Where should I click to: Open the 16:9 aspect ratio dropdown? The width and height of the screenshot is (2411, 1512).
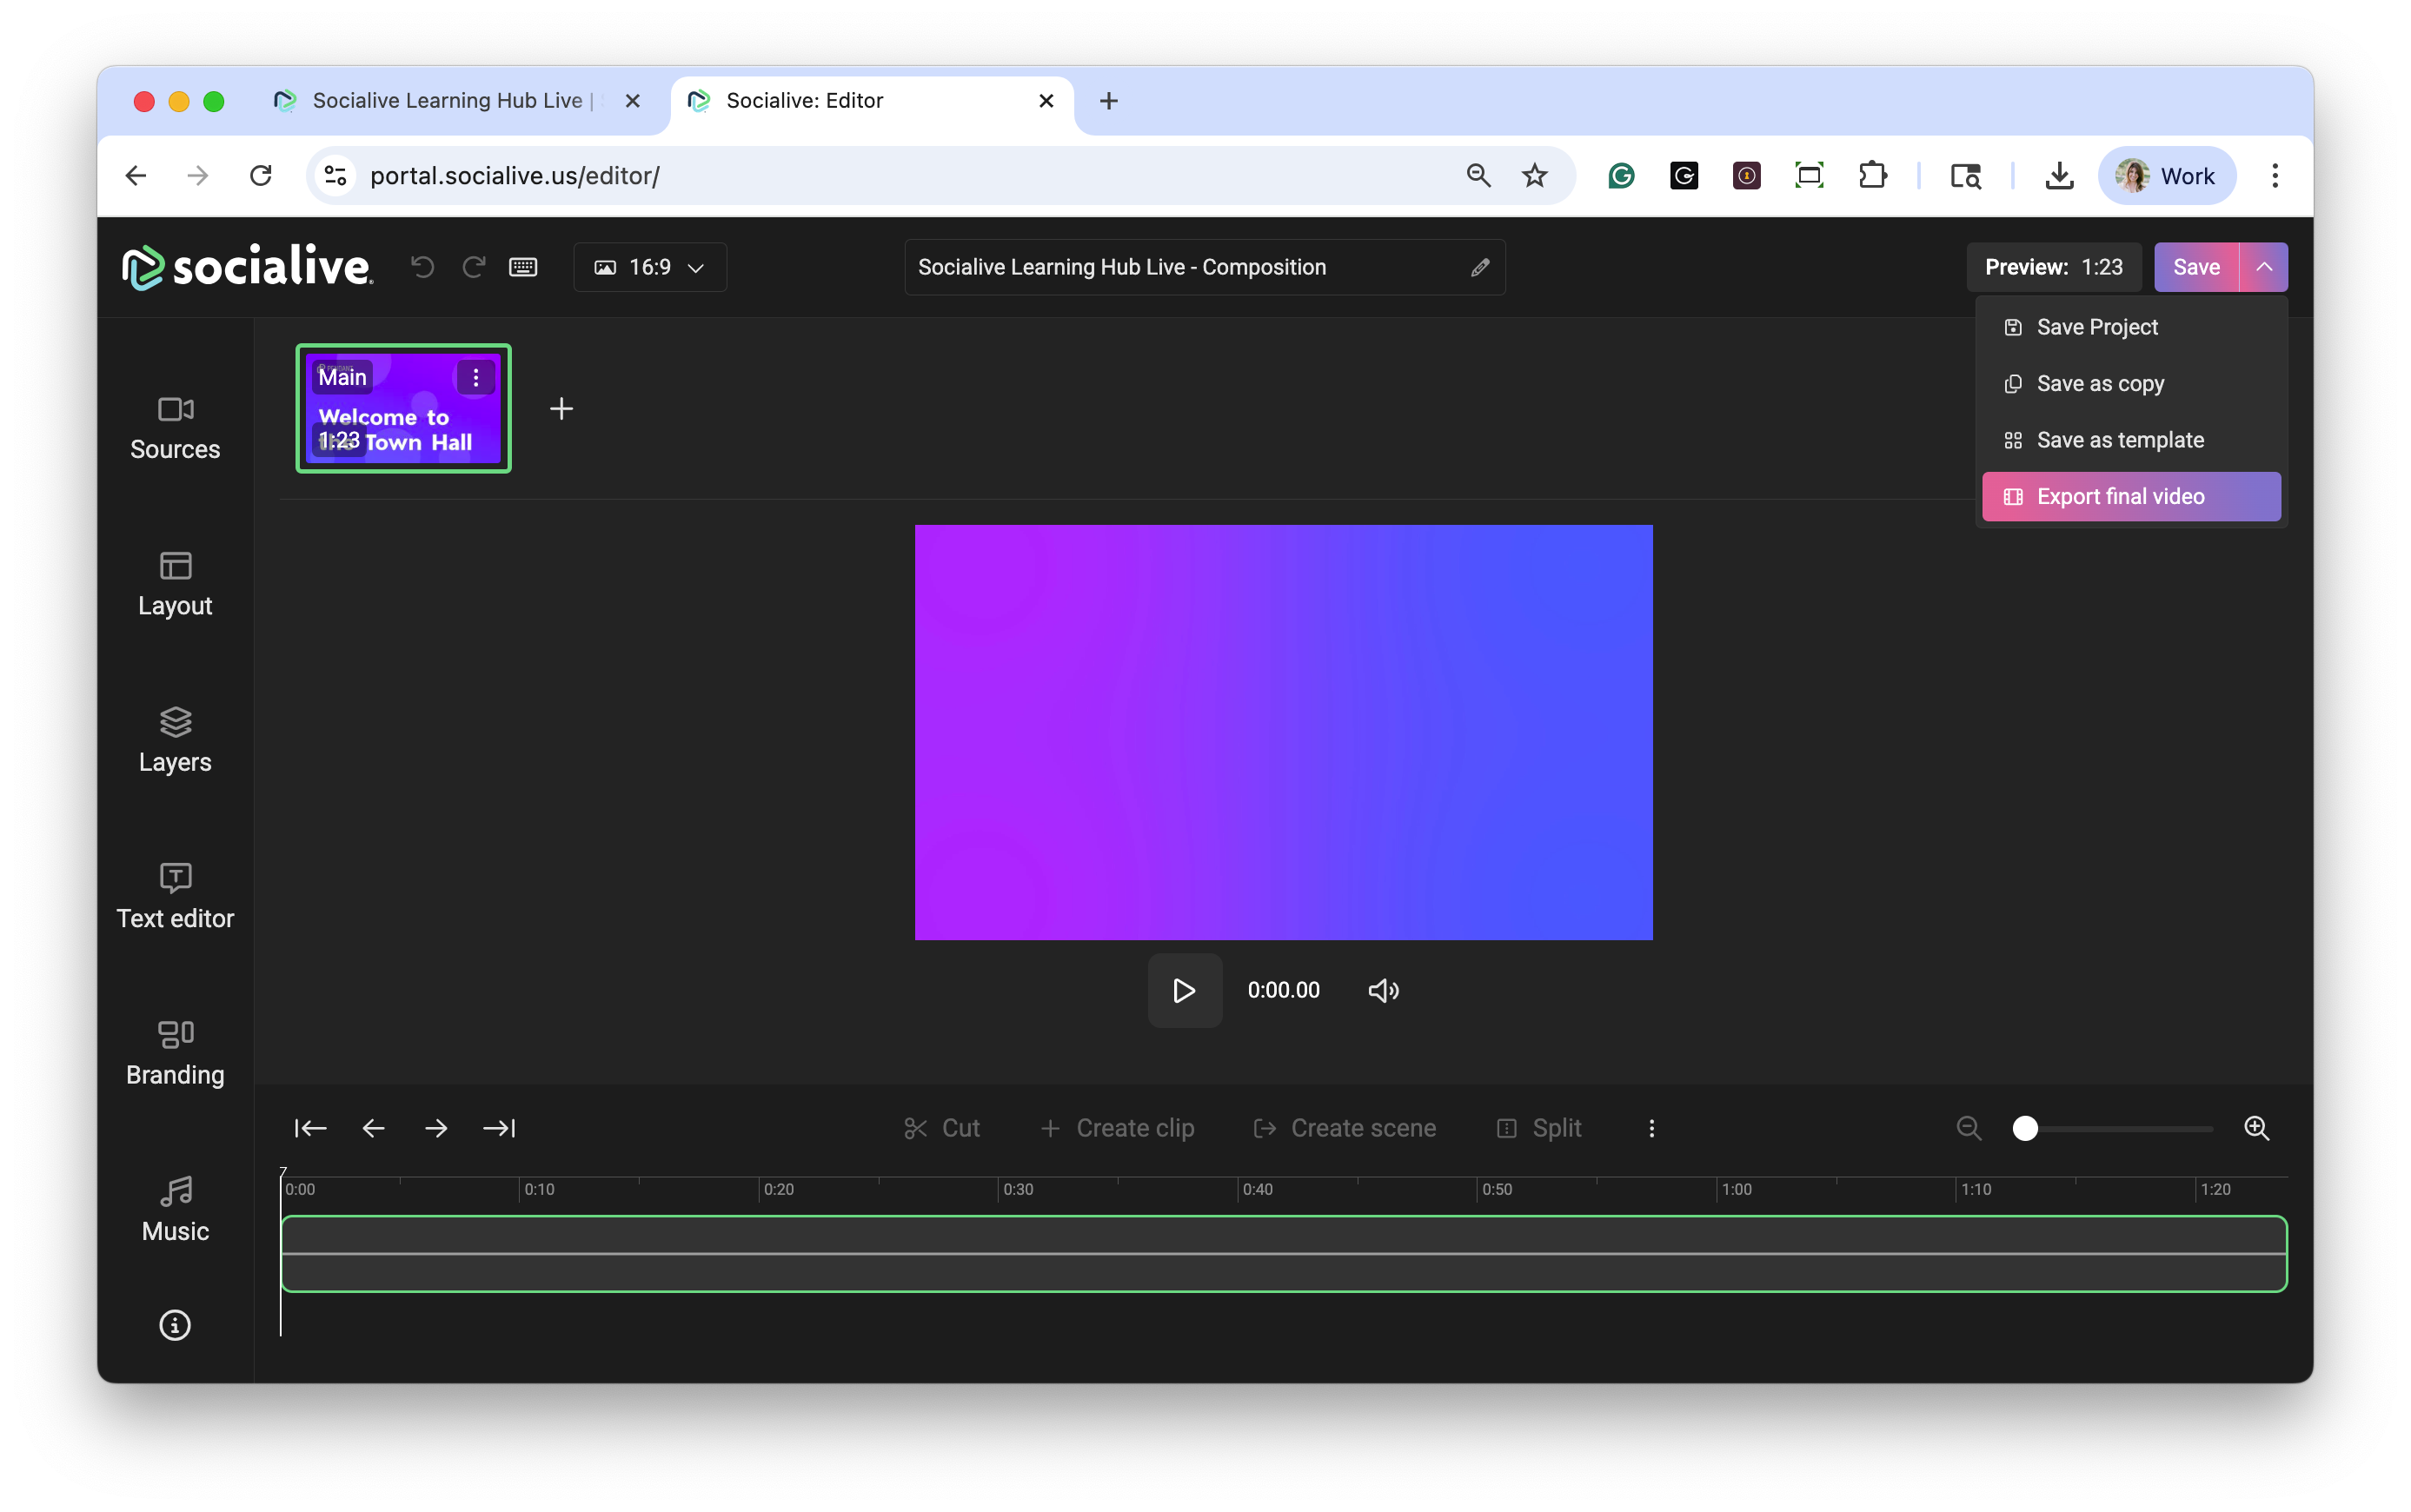[x=650, y=267]
